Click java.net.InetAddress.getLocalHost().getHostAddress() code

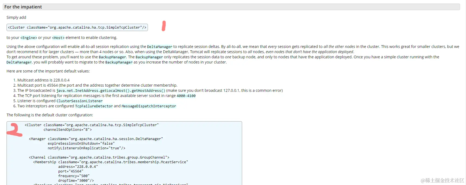pyautogui.click(x=111, y=91)
